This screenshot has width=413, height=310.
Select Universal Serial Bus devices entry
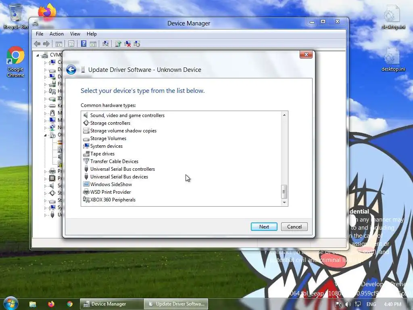(x=119, y=177)
